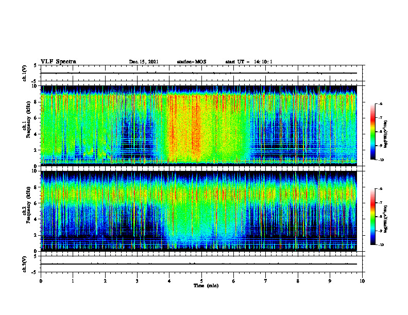Click the "8" frequency tick of ch.2 spectrogram
Viewport: 408px width, 315px height.
pos(36,187)
